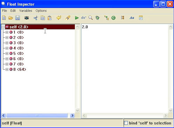Viewport: 174px width, 128px height.
Task: Cut with the scissors icon
Action: [x=36, y=18]
